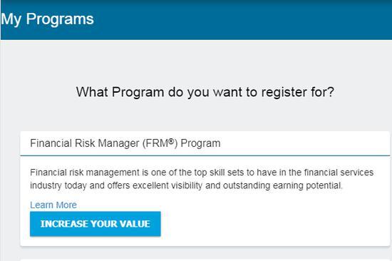Click the blue header bar beside My Programs
Viewport: 392px width, 261px height.
point(242,19)
